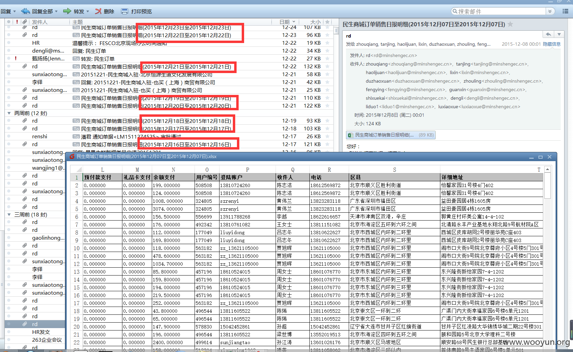
Task: Star the dengli 34 KB mail
Action: [328, 51]
